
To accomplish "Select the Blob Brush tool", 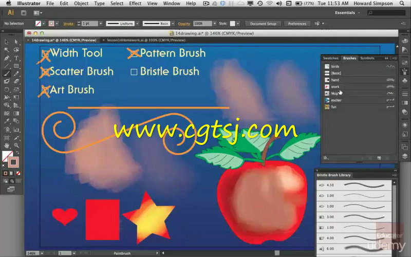I will pos(7,82).
